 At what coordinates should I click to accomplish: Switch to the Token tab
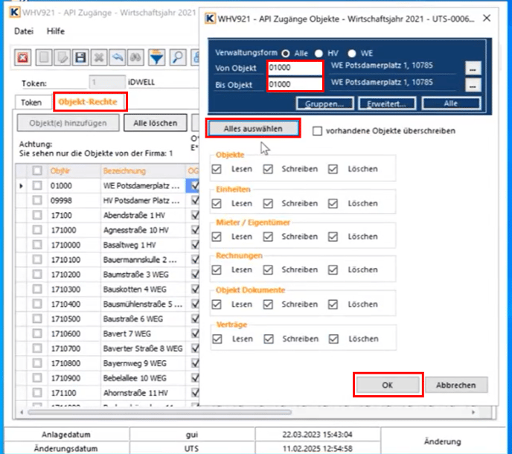[31, 102]
